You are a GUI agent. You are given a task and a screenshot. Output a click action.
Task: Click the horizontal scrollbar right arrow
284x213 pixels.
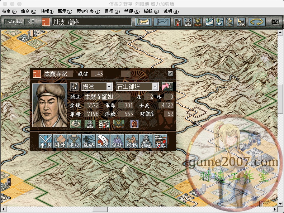[x=275, y=209]
